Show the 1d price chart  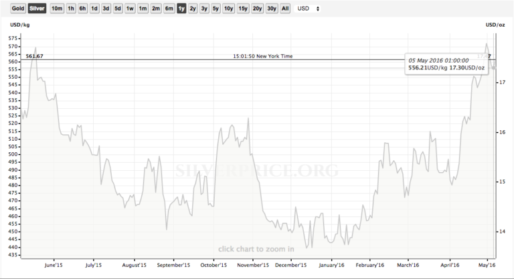pos(94,9)
